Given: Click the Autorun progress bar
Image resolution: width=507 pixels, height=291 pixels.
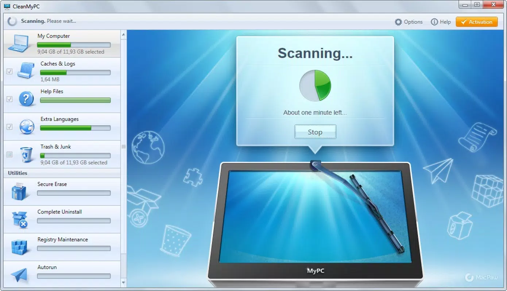Looking at the screenshot, I should (74, 276).
